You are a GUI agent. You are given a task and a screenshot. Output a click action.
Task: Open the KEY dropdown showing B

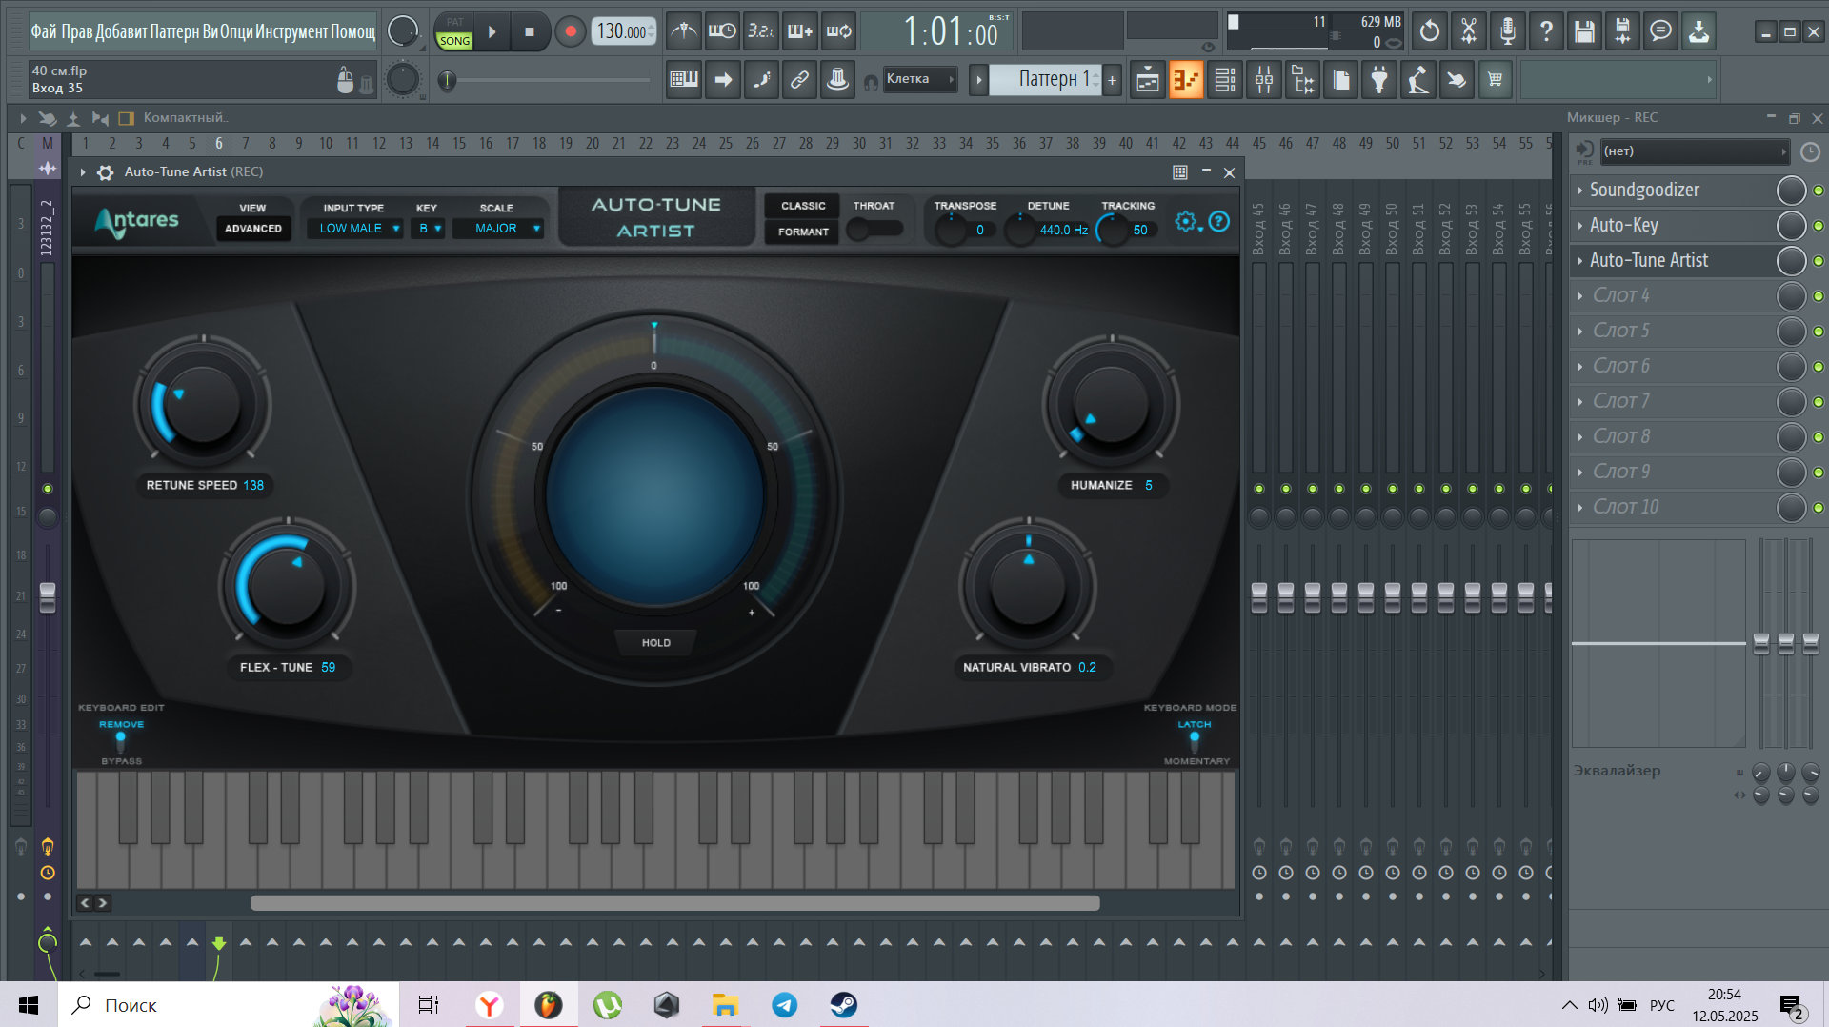click(x=428, y=229)
